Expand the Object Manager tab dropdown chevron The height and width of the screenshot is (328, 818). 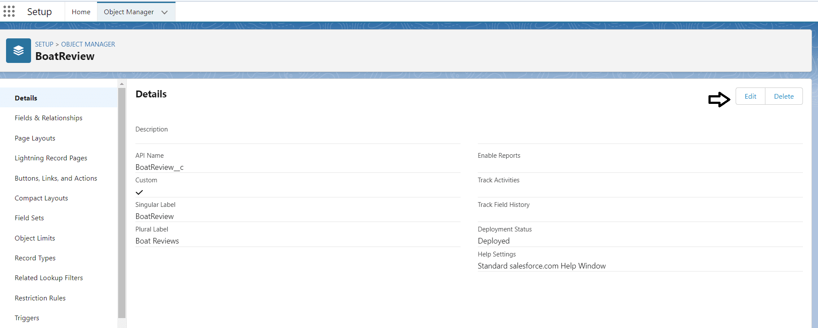click(164, 12)
